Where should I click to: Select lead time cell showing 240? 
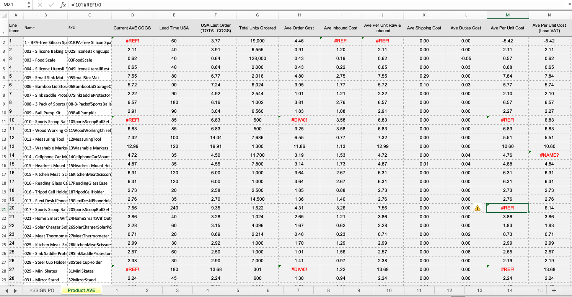pyautogui.click(x=174, y=208)
